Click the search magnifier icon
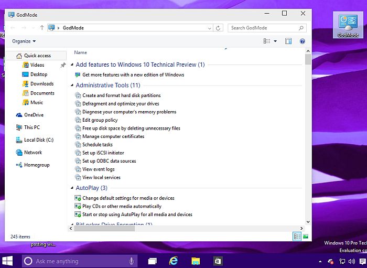This screenshot has width=367, height=268. point(301,28)
